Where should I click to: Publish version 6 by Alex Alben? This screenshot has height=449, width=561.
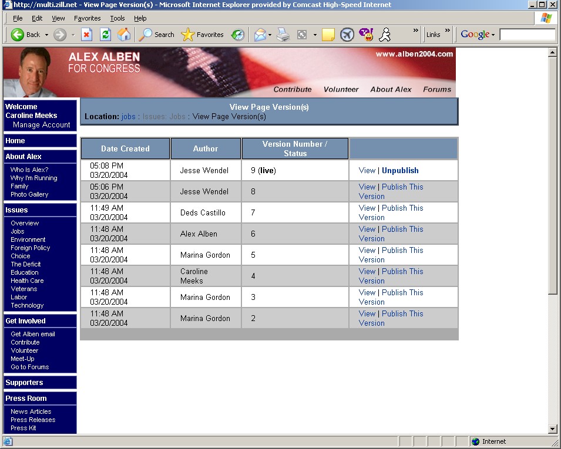point(402,229)
